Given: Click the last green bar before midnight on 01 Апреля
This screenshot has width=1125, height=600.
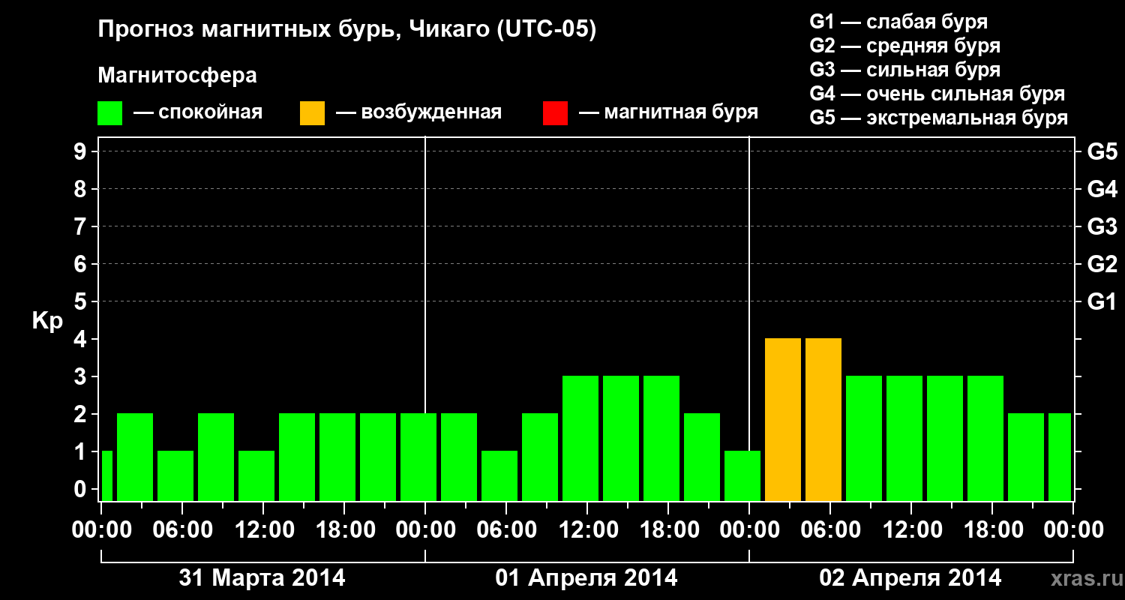Looking at the screenshot, I should [x=742, y=475].
